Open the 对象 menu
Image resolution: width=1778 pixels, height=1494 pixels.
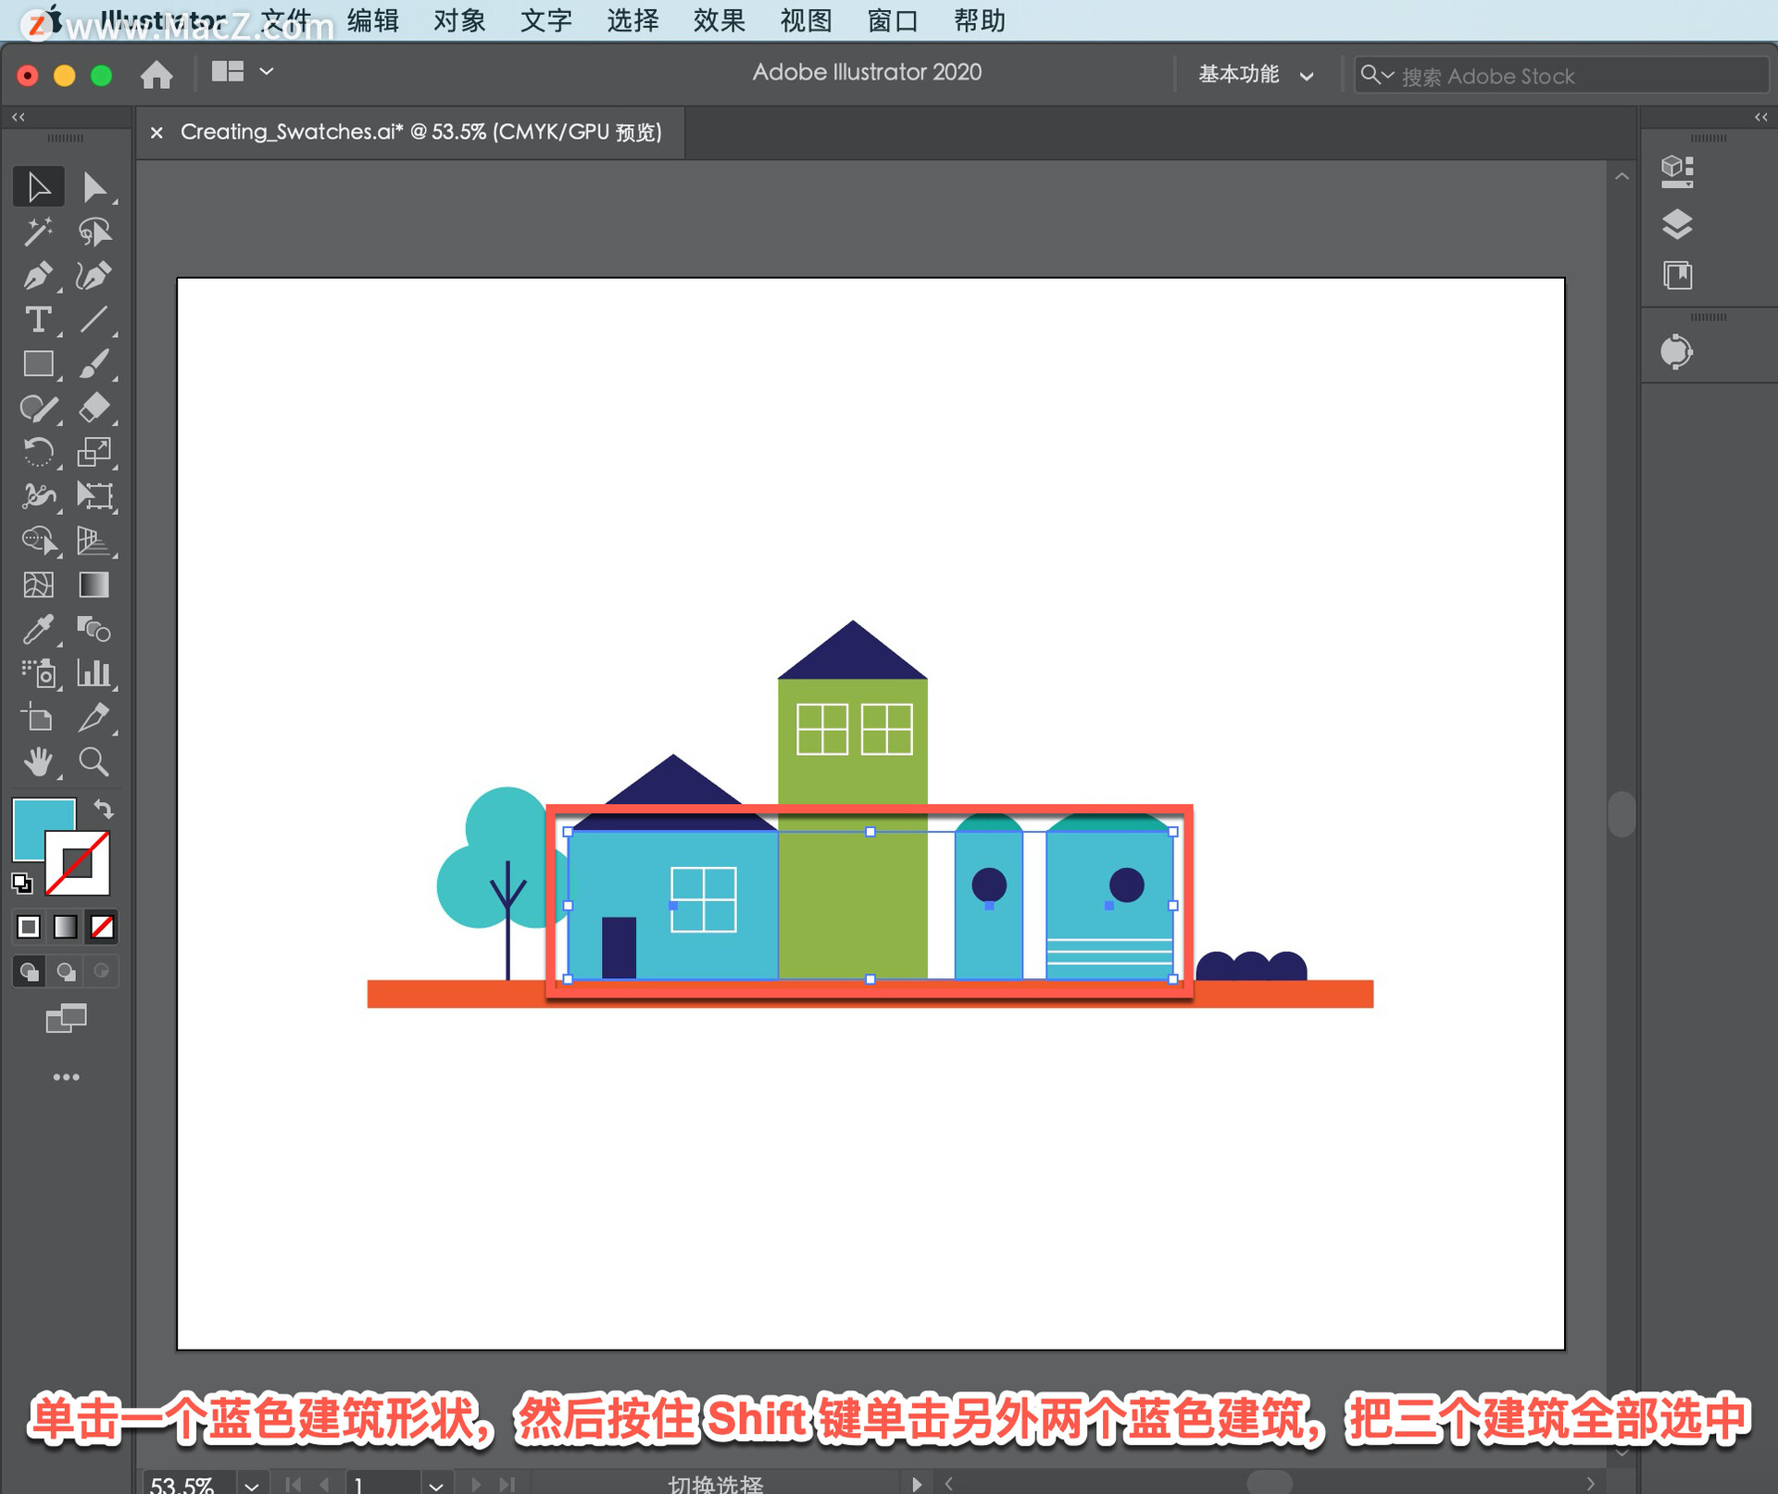tap(459, 20)
